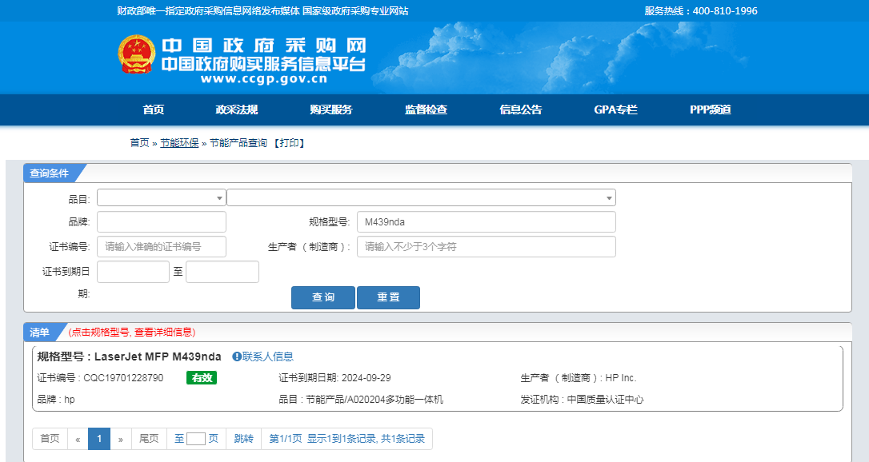The image size is (869, 462).
Task: Click the 节能产品/A020204多功能一体机 category text
Action: point(374,400)
